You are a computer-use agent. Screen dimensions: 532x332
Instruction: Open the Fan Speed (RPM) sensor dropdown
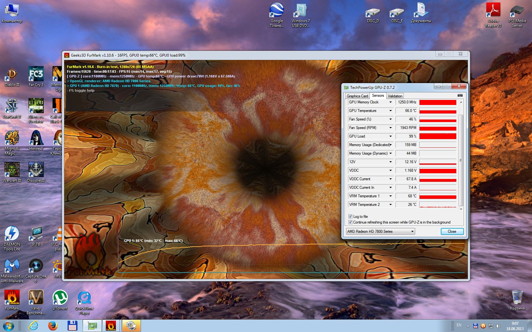click(x=390, y=128)
